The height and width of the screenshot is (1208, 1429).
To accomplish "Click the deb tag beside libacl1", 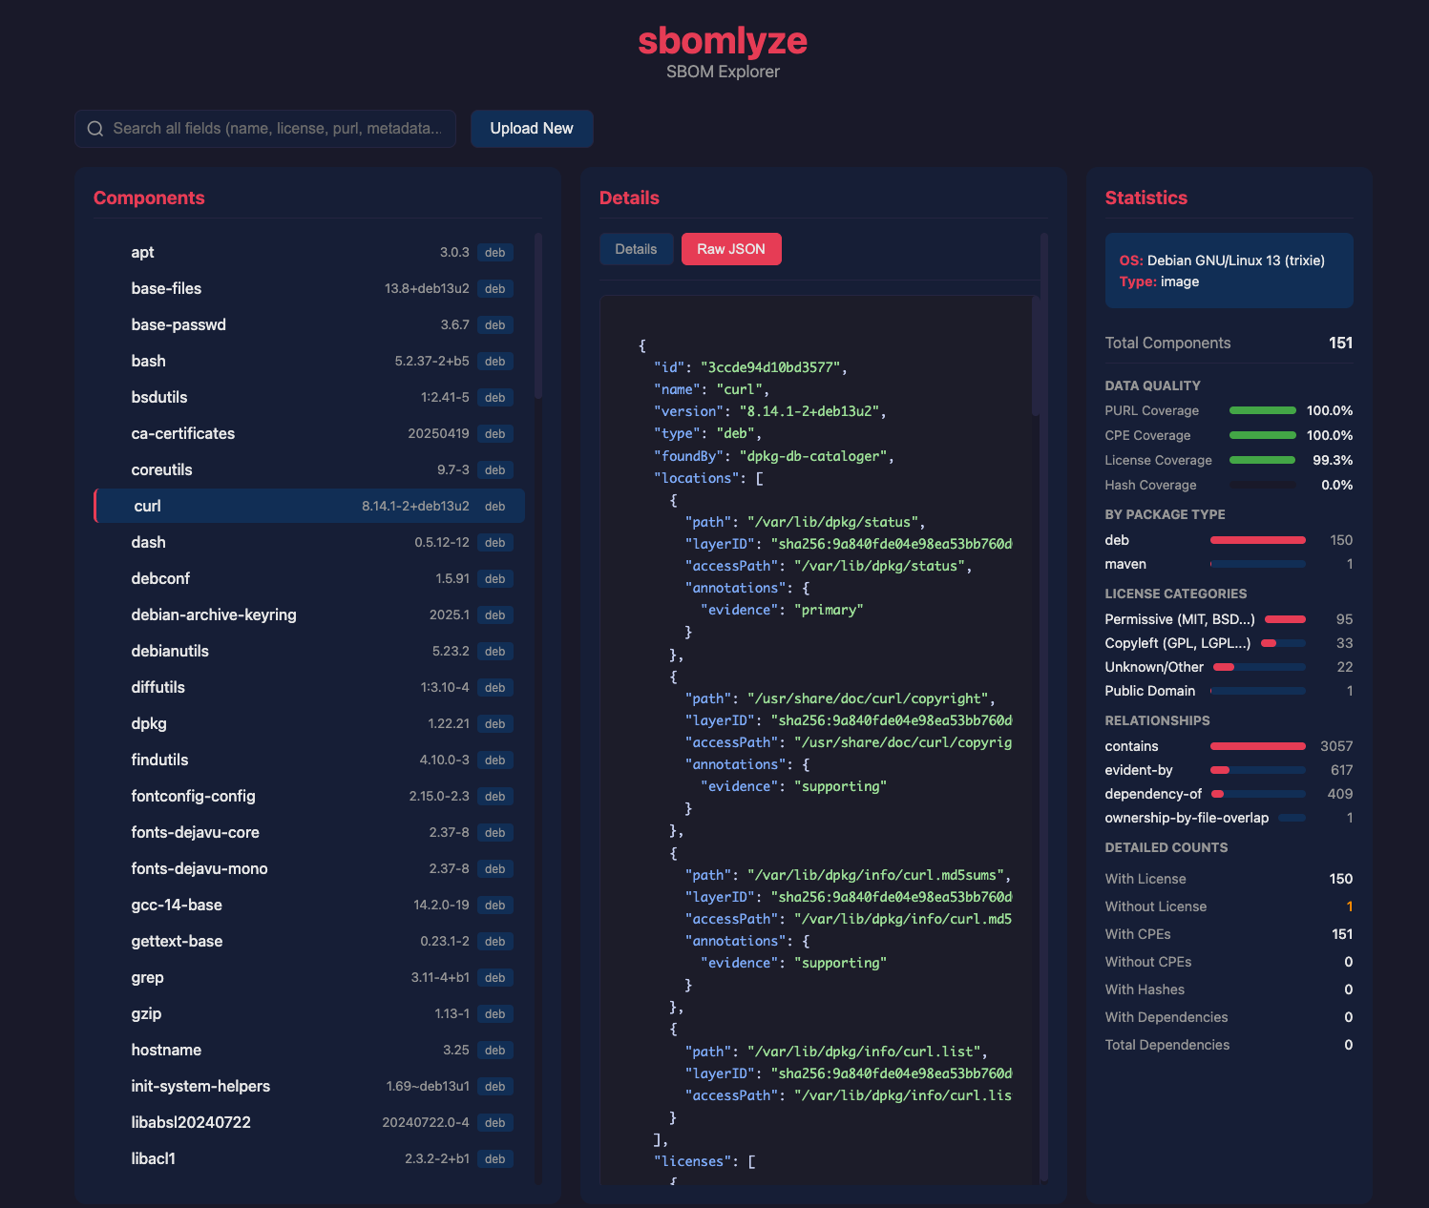I will coord(494,1159).
